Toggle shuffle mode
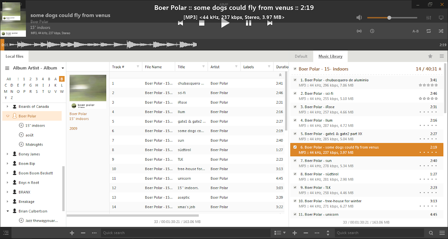Screen dimensions: 448x239 point(440,31)
